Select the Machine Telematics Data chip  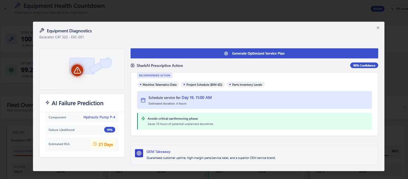tap(158, 84)
